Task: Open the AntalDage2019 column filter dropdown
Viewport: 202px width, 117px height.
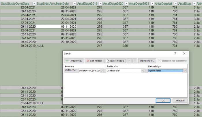Action: point(101,4)
